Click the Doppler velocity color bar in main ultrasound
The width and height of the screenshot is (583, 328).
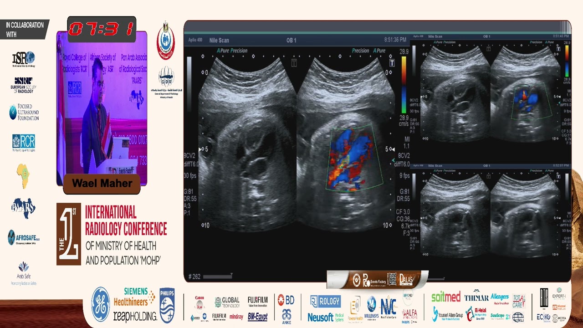pos(404,85)
